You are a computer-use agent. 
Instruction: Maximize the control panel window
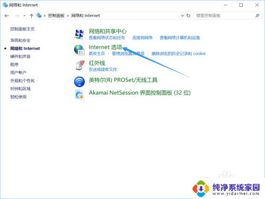pos(241,5)
